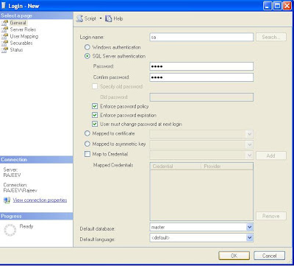Click the Confirm password field
Viewport: 294px width, 266px height.
[x=201, y=77]
